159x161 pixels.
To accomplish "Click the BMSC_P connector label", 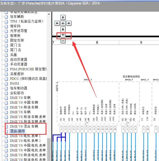I will pos(145,80).
